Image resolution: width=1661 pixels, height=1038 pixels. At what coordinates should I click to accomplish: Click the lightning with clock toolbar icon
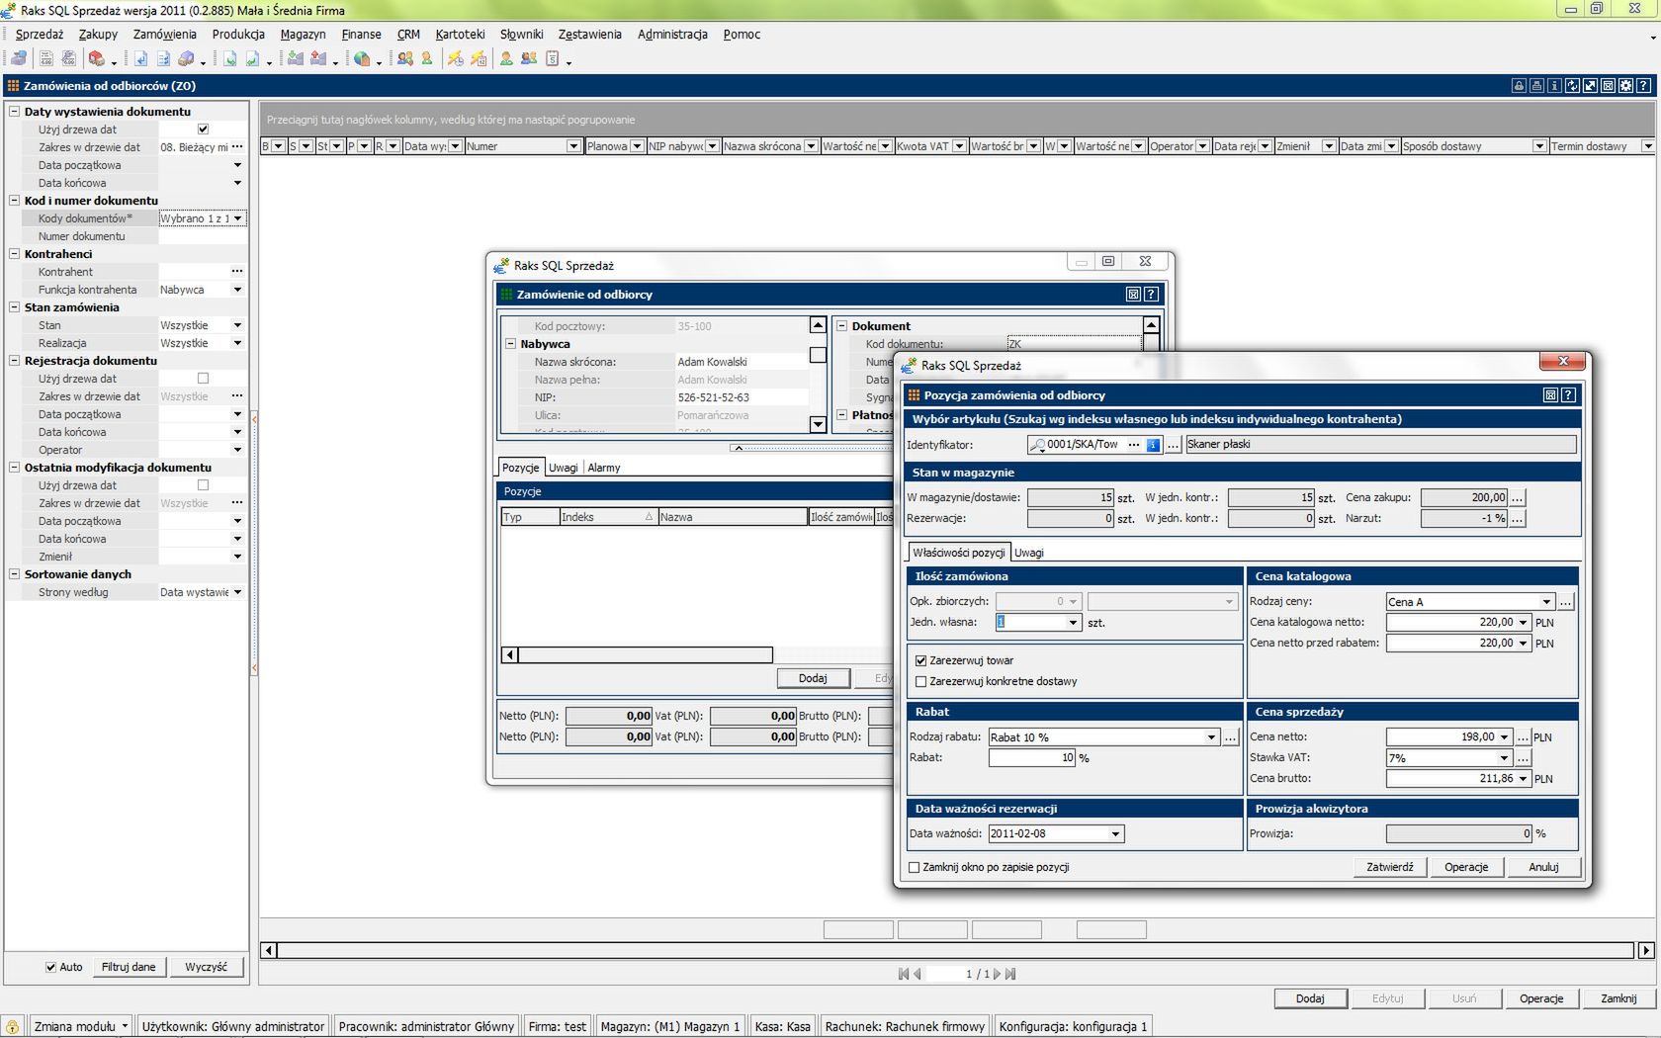click(455, 58)
